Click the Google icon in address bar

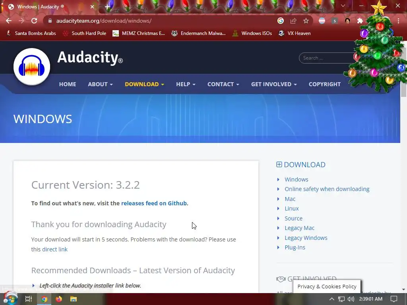(281, 21)
